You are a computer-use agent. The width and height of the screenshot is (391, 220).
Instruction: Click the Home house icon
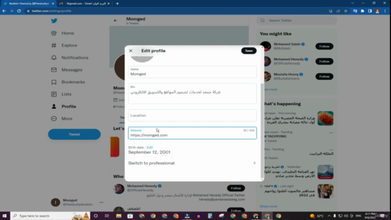[54, 33]
